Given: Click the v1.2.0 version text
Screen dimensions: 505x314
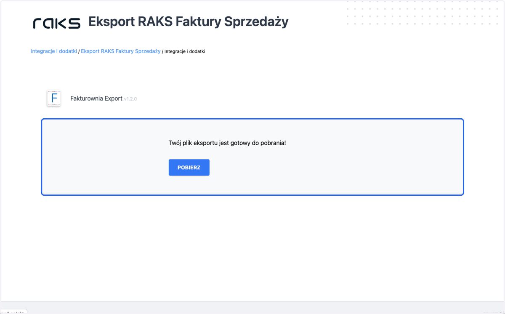Looking at the screenshot, I should coord(130,99).
